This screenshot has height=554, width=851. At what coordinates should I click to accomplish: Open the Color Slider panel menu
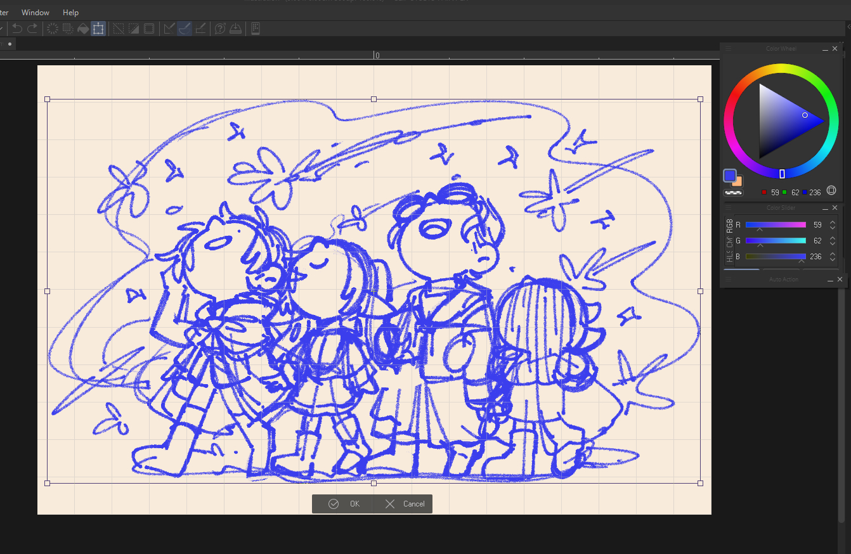click(x=729, y=208)
